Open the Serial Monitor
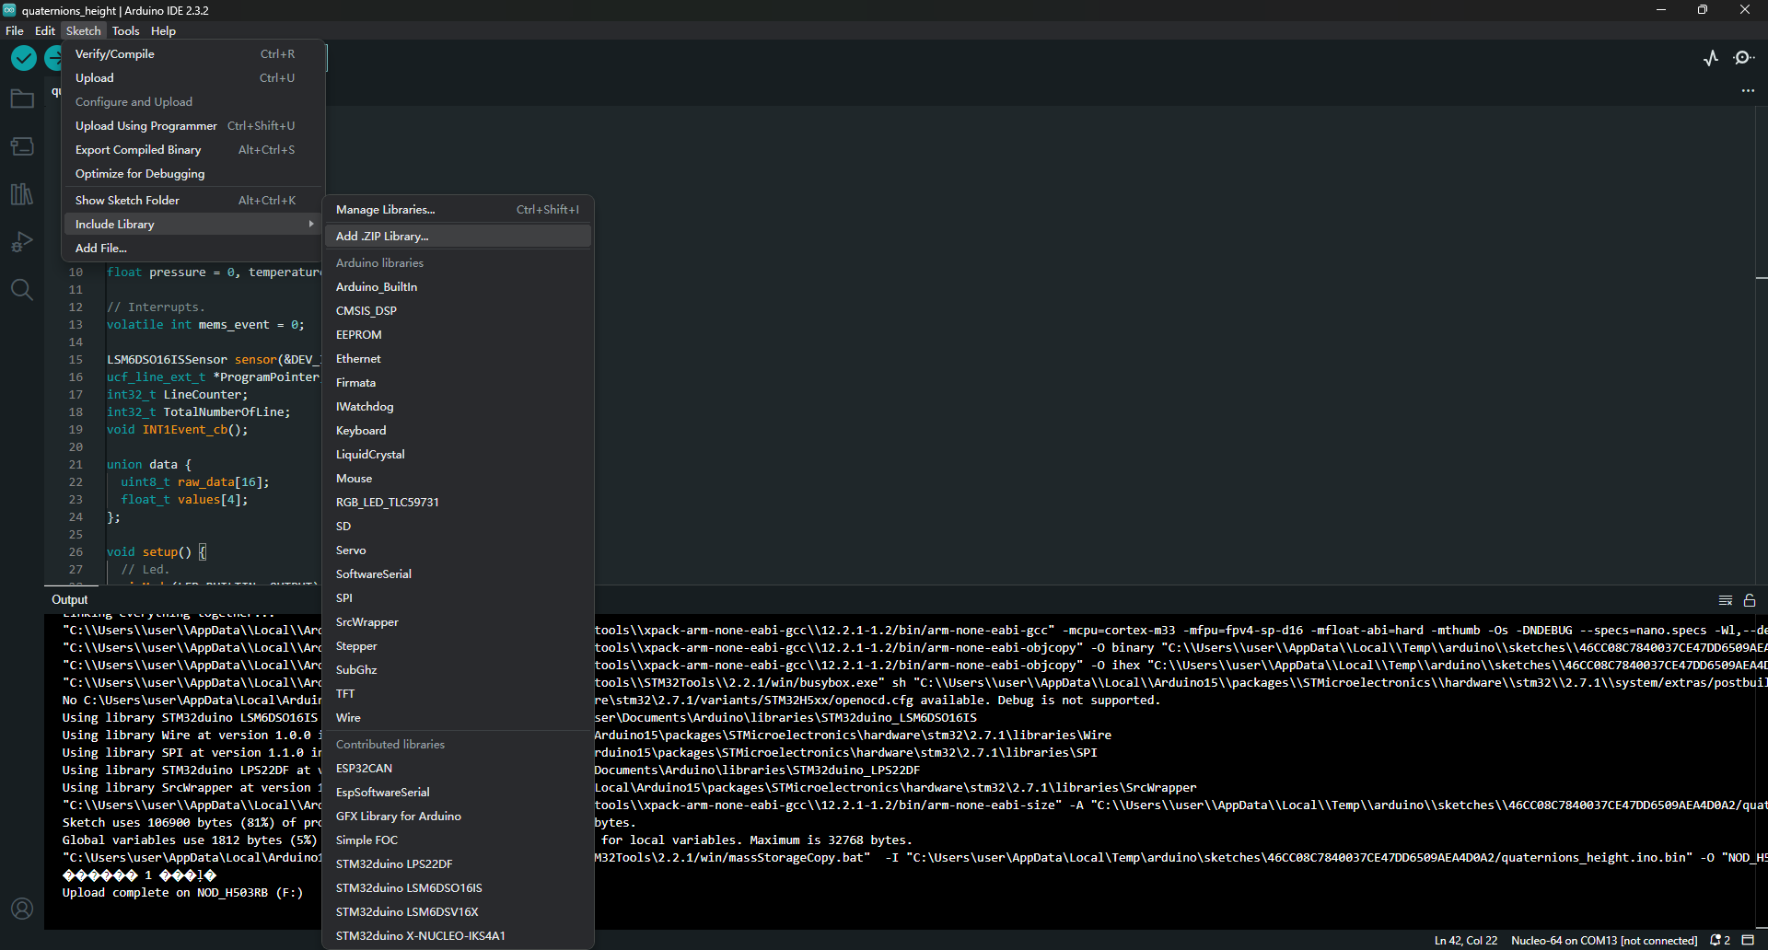 pos(1743,58)
